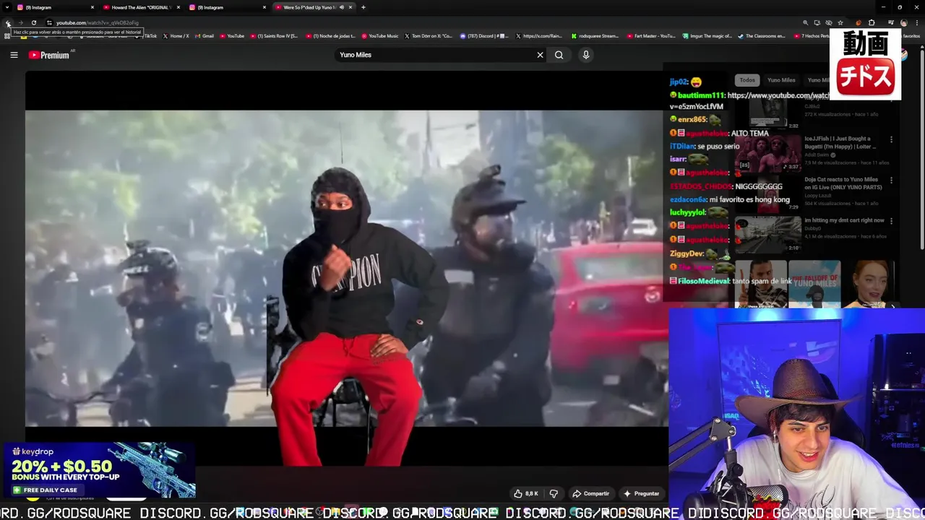Click the Compartir share button
This screenshot has width=925, height=520.
[590, 494]
